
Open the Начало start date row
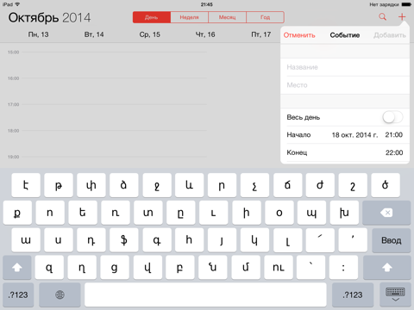345,135
